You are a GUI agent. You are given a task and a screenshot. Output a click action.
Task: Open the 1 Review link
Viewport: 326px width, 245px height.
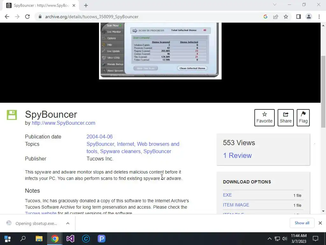237,155
